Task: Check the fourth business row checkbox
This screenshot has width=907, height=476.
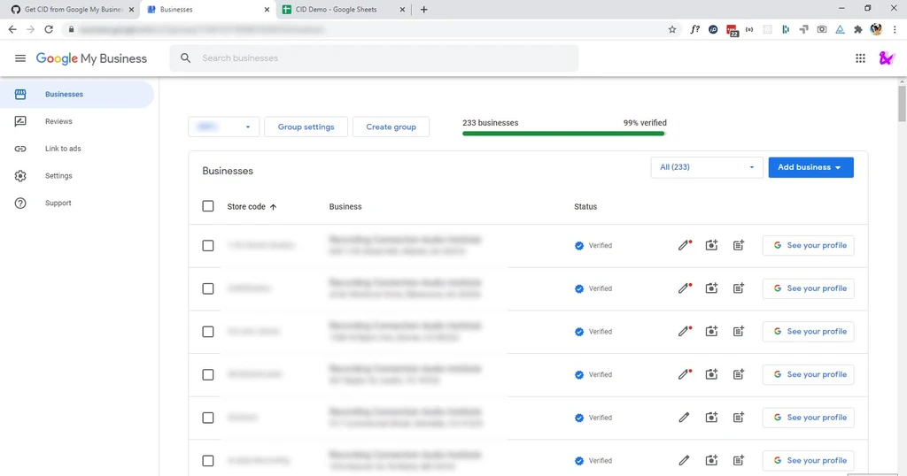Action: (207, 374)
